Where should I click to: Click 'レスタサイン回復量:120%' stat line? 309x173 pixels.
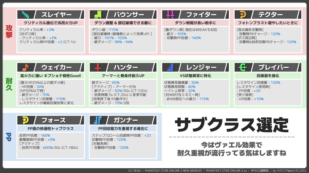[x=258, y=83]
